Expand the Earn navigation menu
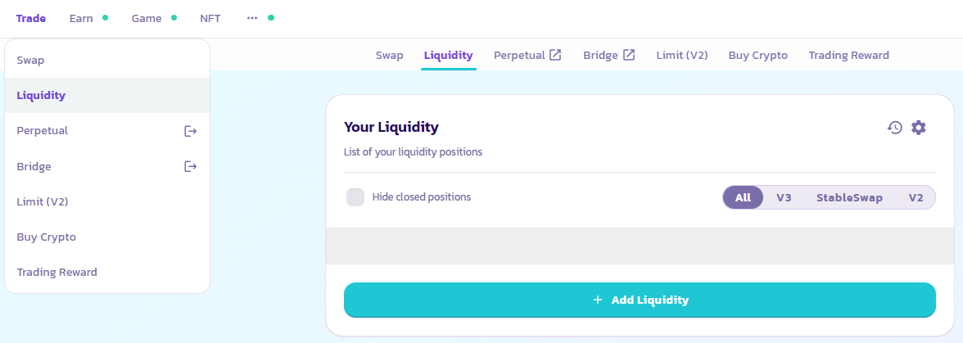963x343 pixels. [x=81, y=18]
